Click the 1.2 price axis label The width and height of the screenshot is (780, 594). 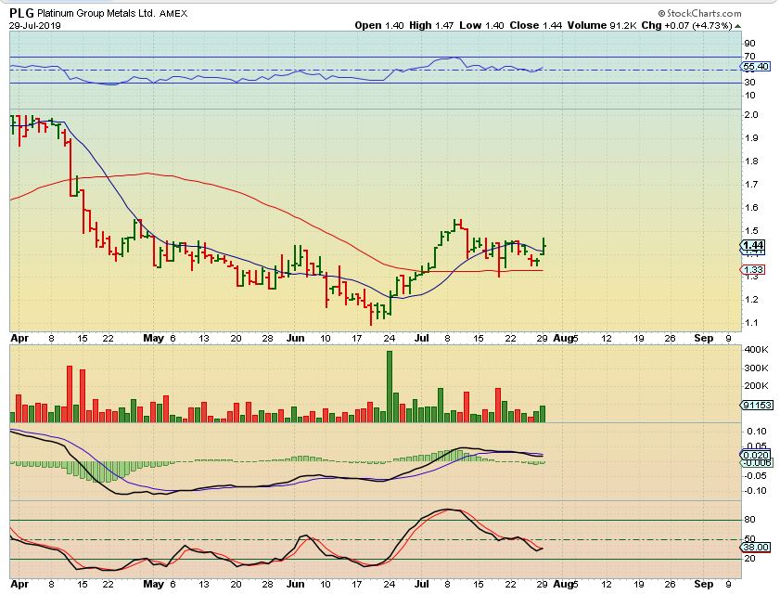click(x=751, y=299)
